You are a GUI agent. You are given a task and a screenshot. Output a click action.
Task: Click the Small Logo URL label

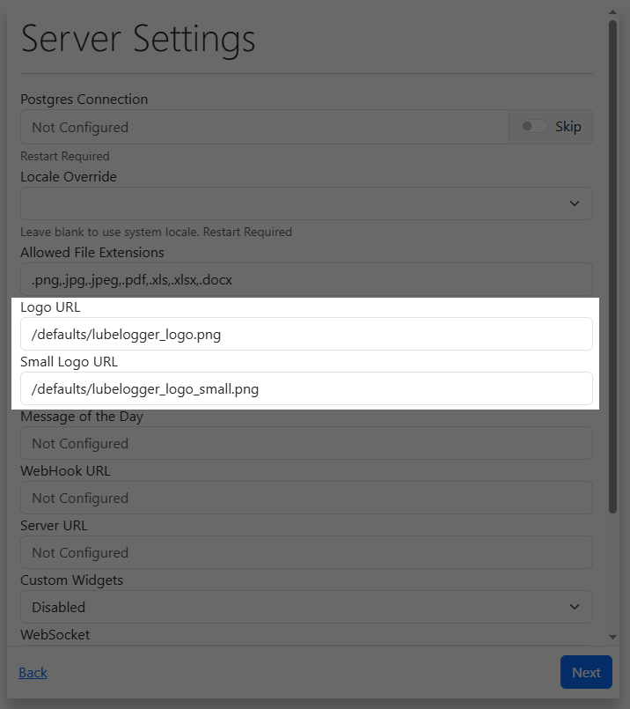tap(69, 361)
